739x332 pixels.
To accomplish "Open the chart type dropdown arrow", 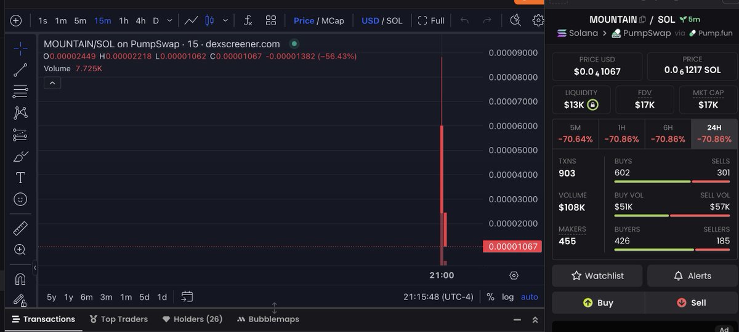I will tap(224, 20).
